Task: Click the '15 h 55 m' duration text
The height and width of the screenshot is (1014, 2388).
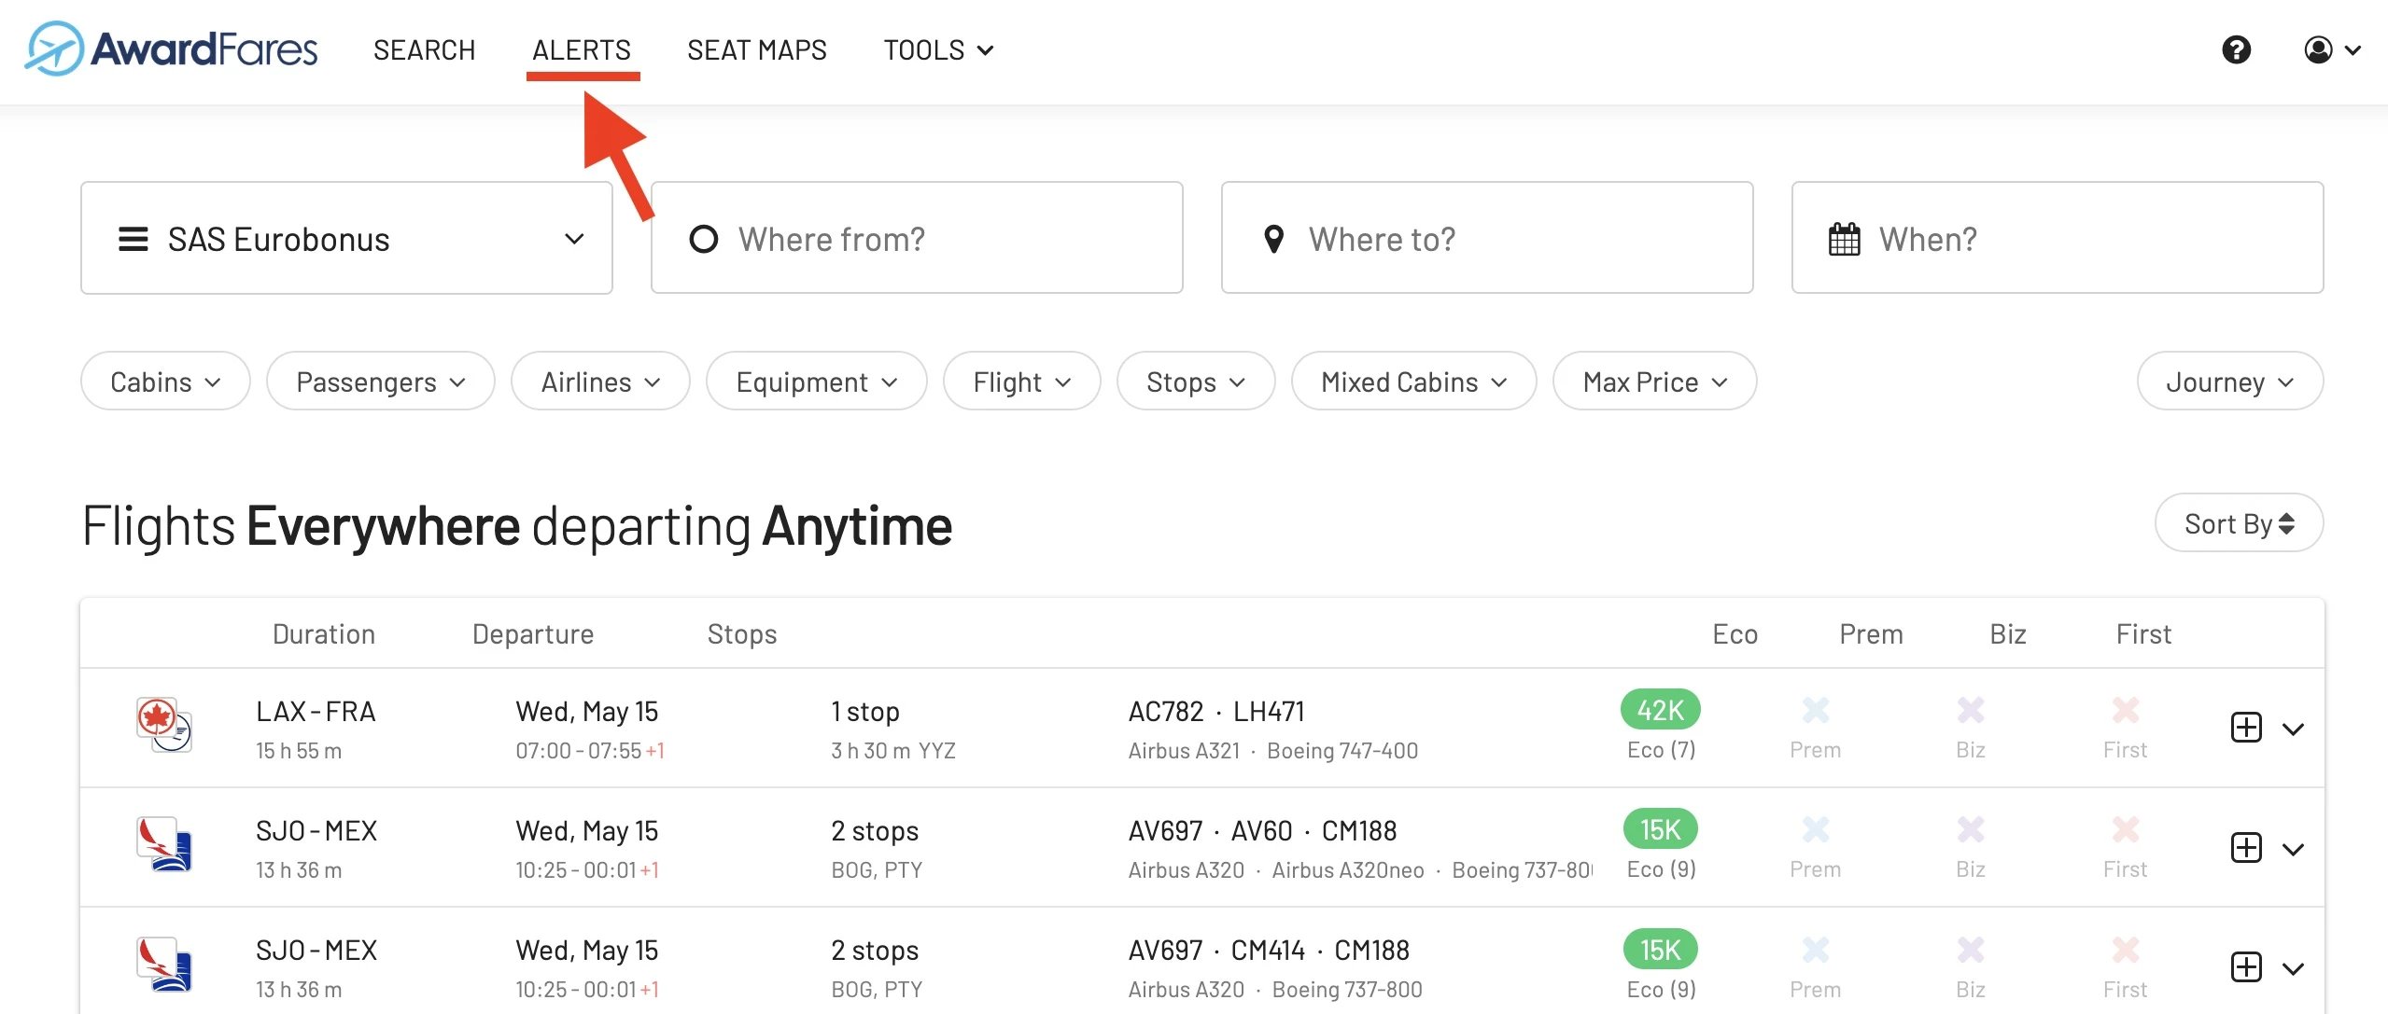Action: pos(299,750)
